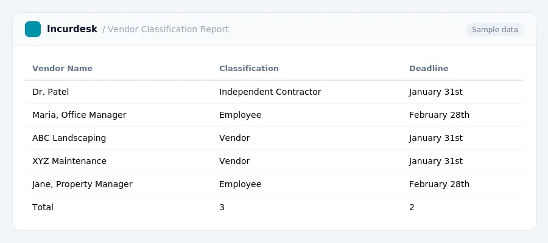Click January 31st in XYZ Maintenance row
Viewport: 548px width, 243px height.
tap(436, 161)
